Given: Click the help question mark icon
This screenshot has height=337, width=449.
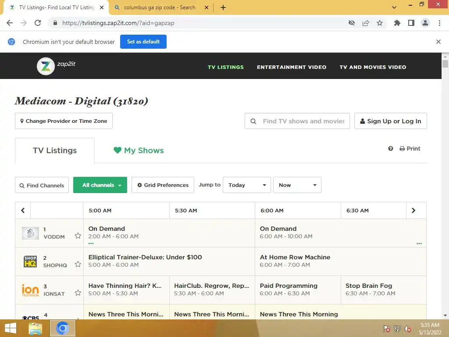Looking at the screenshot, I should [391, 148].
